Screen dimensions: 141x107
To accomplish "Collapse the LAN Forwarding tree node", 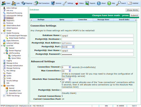I will pos(4,53).
